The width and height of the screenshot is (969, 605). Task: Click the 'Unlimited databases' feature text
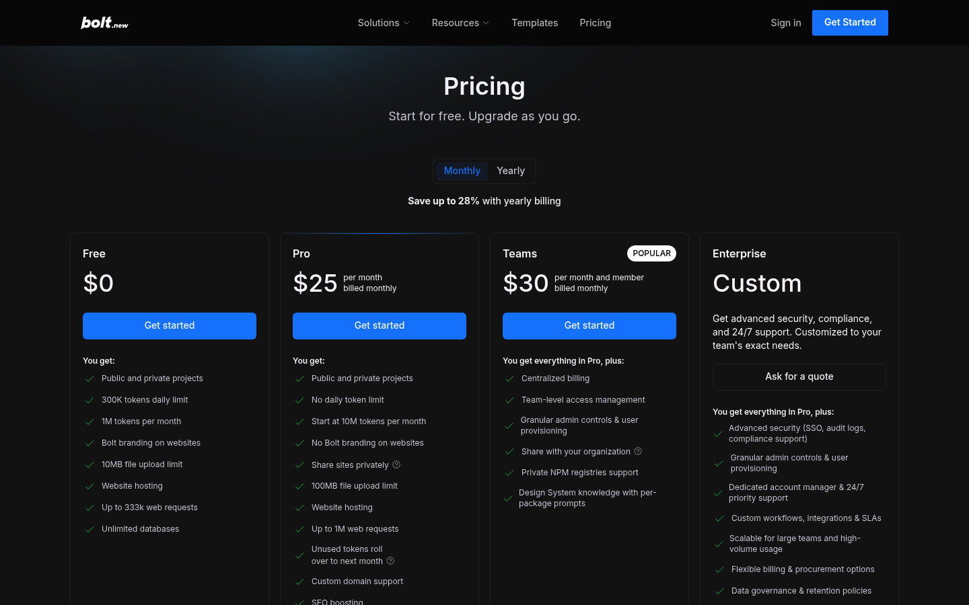point(140,529)
